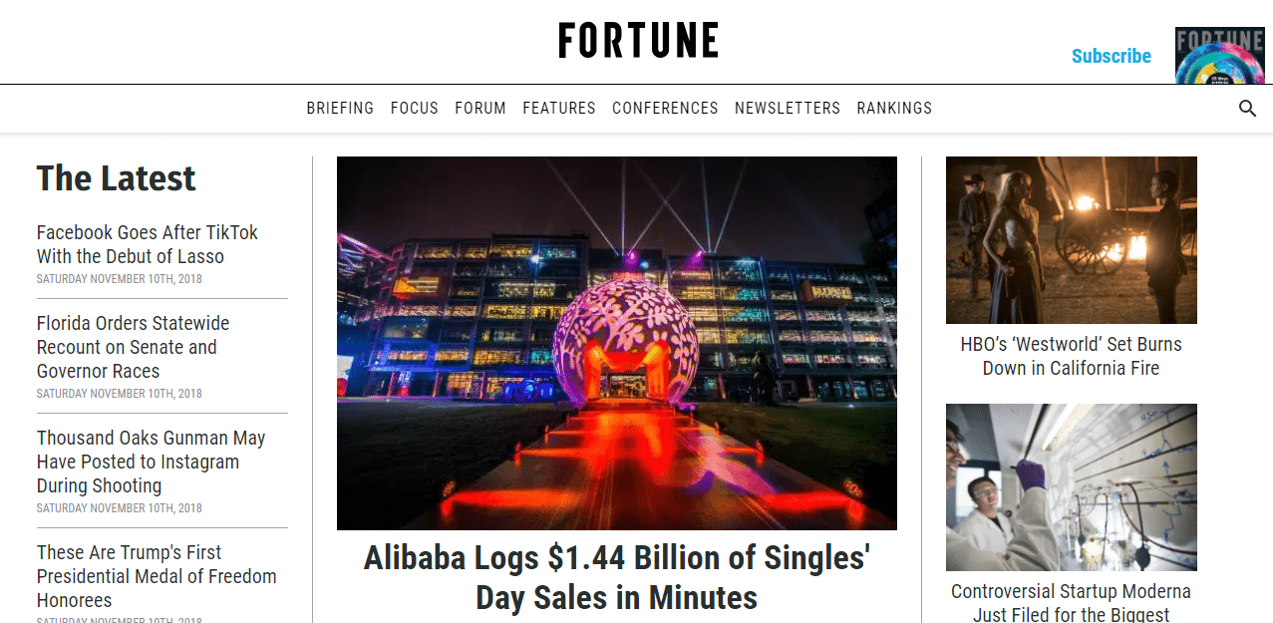1273x623 pixels.
Task: Read Thousand Oaks Gunman Instagram story
Action: click(x=152, y=462)
